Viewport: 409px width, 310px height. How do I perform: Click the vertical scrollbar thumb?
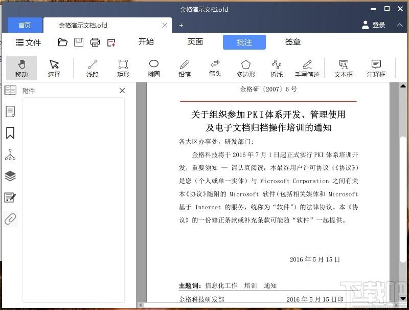403,200
